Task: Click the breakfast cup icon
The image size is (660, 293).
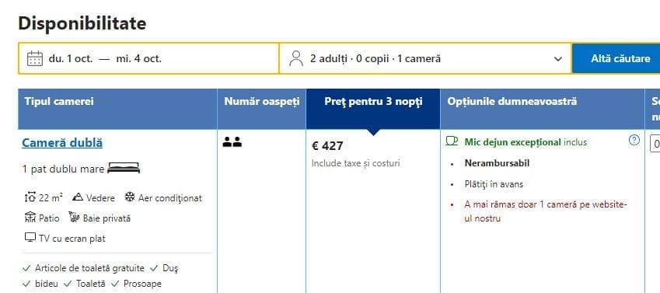Action: coord(452,141)
